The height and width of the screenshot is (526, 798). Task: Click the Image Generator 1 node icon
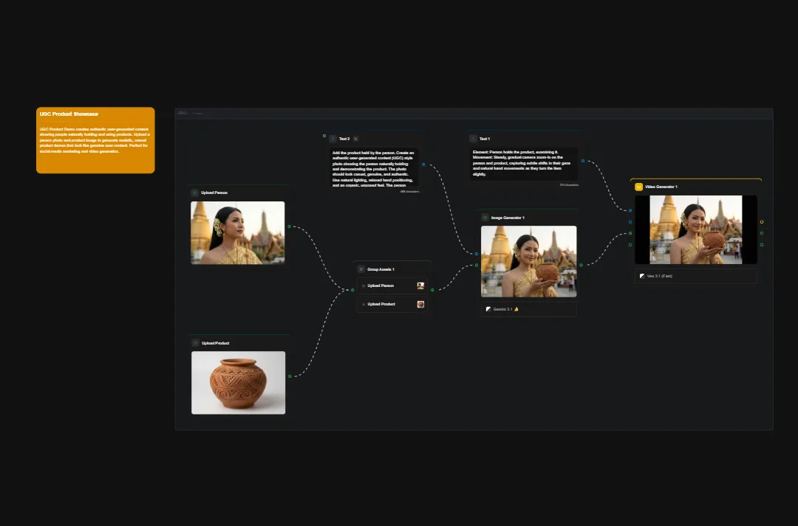tap(485, 218)
